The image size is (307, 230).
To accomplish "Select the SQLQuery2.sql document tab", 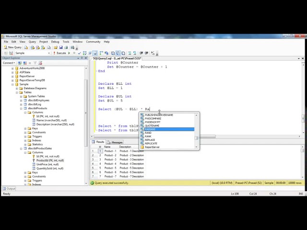I will coord(117,58).
